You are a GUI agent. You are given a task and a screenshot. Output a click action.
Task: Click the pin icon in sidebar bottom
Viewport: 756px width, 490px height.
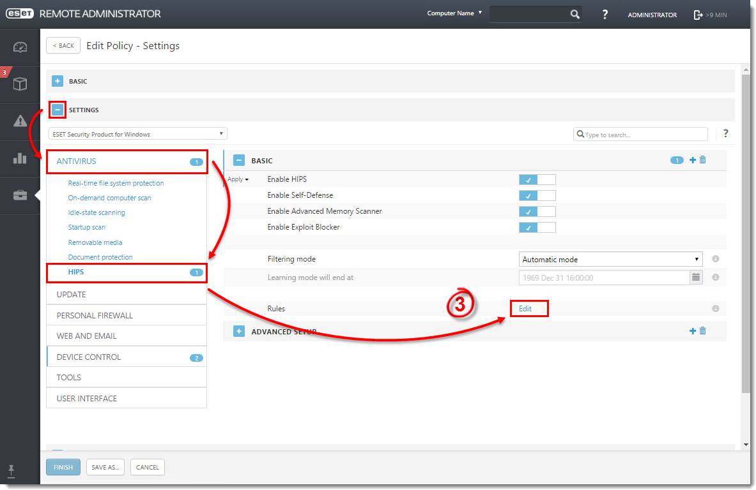coord(11,471)
